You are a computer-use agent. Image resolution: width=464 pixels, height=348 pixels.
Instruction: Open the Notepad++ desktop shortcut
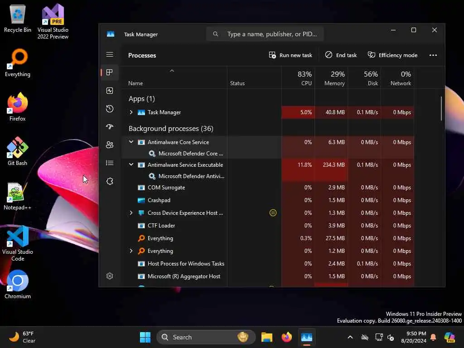pyautogui.click(x=18, y=197)
